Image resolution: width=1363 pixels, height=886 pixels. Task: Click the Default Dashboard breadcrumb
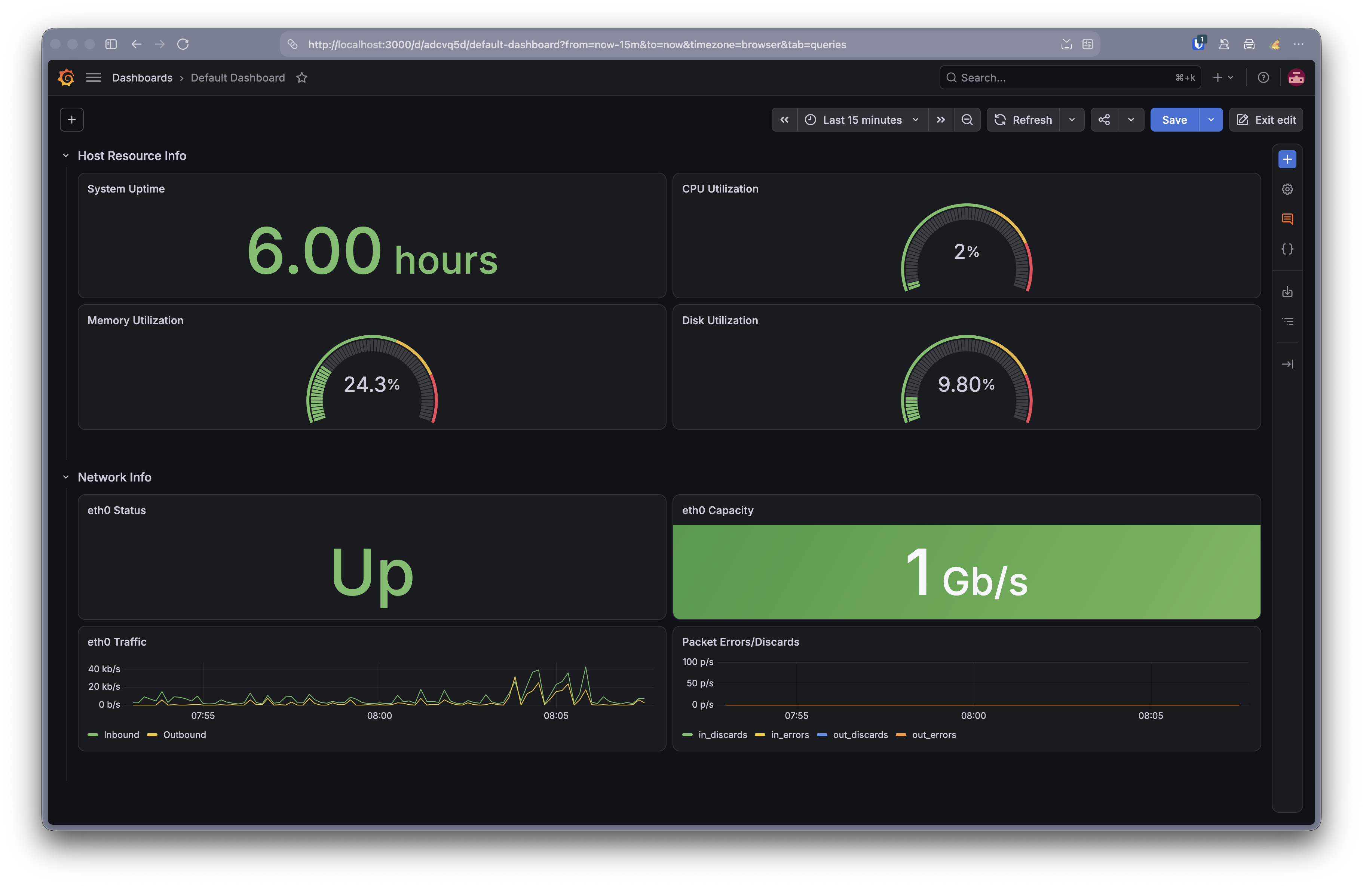(x=238, y=78)
